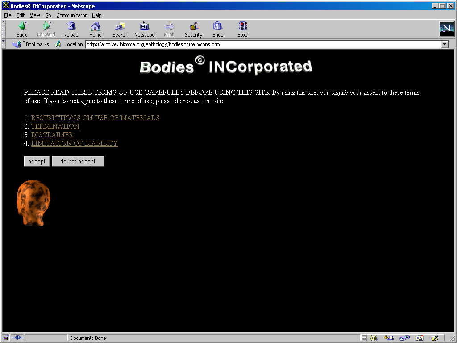
Task: Open the Communicator menu
Action: (x=71, y=15)
